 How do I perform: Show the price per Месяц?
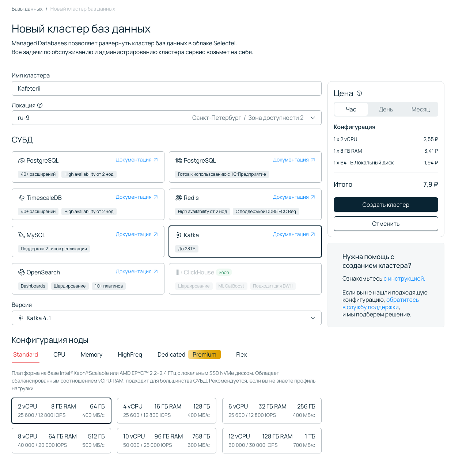coord(420,109)
